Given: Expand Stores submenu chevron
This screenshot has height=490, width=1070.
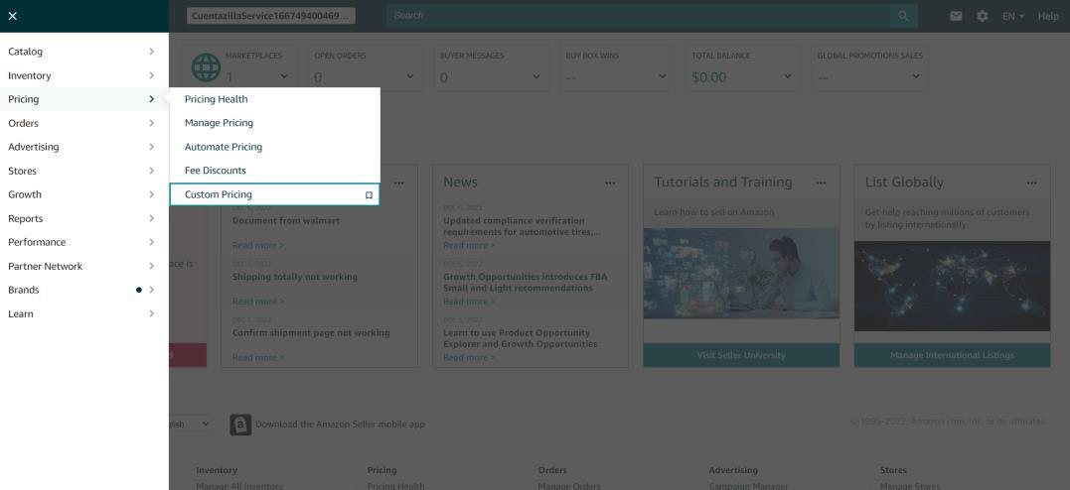Looking at the screenshot, I should point(151,171).
